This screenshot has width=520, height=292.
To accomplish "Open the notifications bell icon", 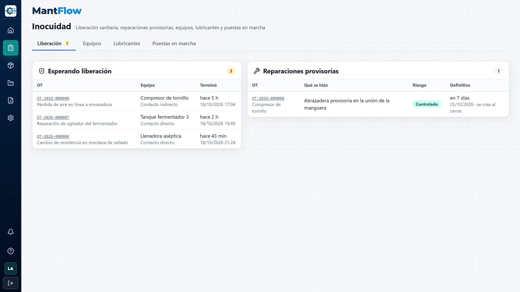I will (x=11, y=232).
